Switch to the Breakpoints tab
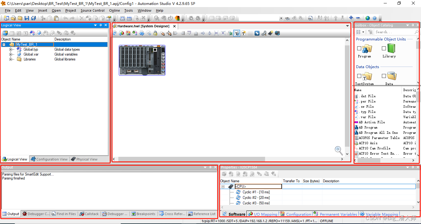This screenshot has height=224, width=421. pos(143,214)
